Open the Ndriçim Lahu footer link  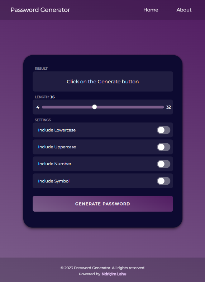[x=114, y=274]
